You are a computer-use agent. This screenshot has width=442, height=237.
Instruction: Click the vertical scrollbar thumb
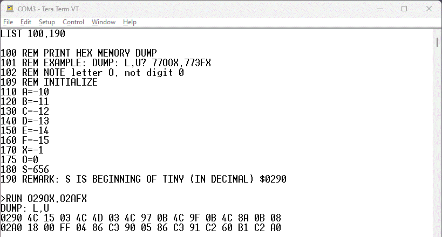click(x=436, y=43)
